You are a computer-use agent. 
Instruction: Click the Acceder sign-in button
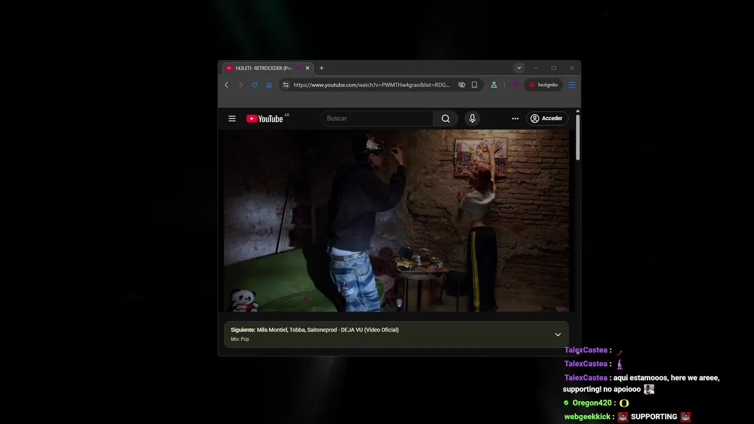(x=547, y=118)
